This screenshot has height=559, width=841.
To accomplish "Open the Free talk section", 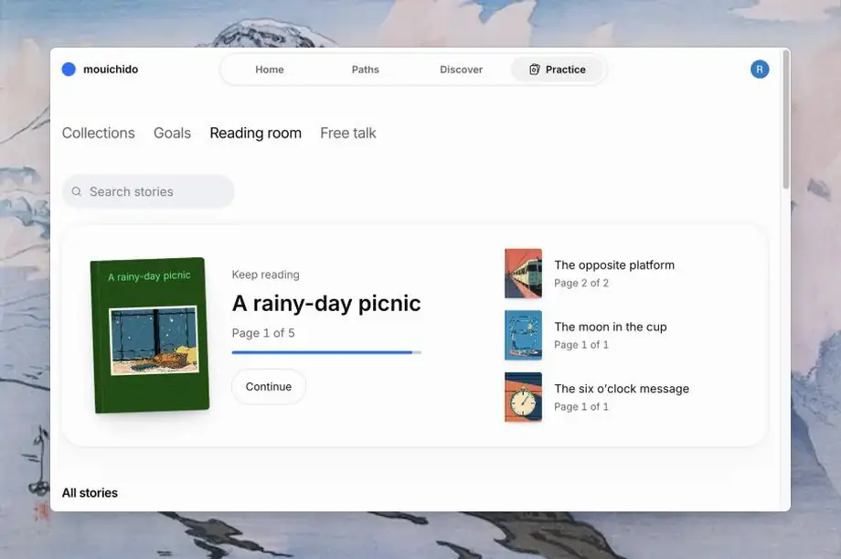I will click(348, 133).
